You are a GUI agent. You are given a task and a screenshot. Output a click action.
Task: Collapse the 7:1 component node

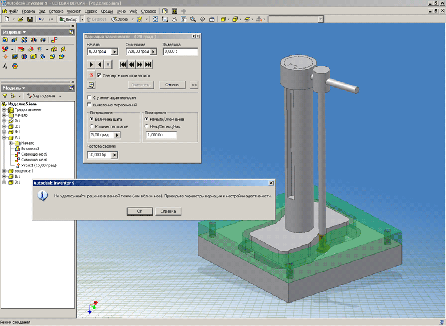(4, 137)
